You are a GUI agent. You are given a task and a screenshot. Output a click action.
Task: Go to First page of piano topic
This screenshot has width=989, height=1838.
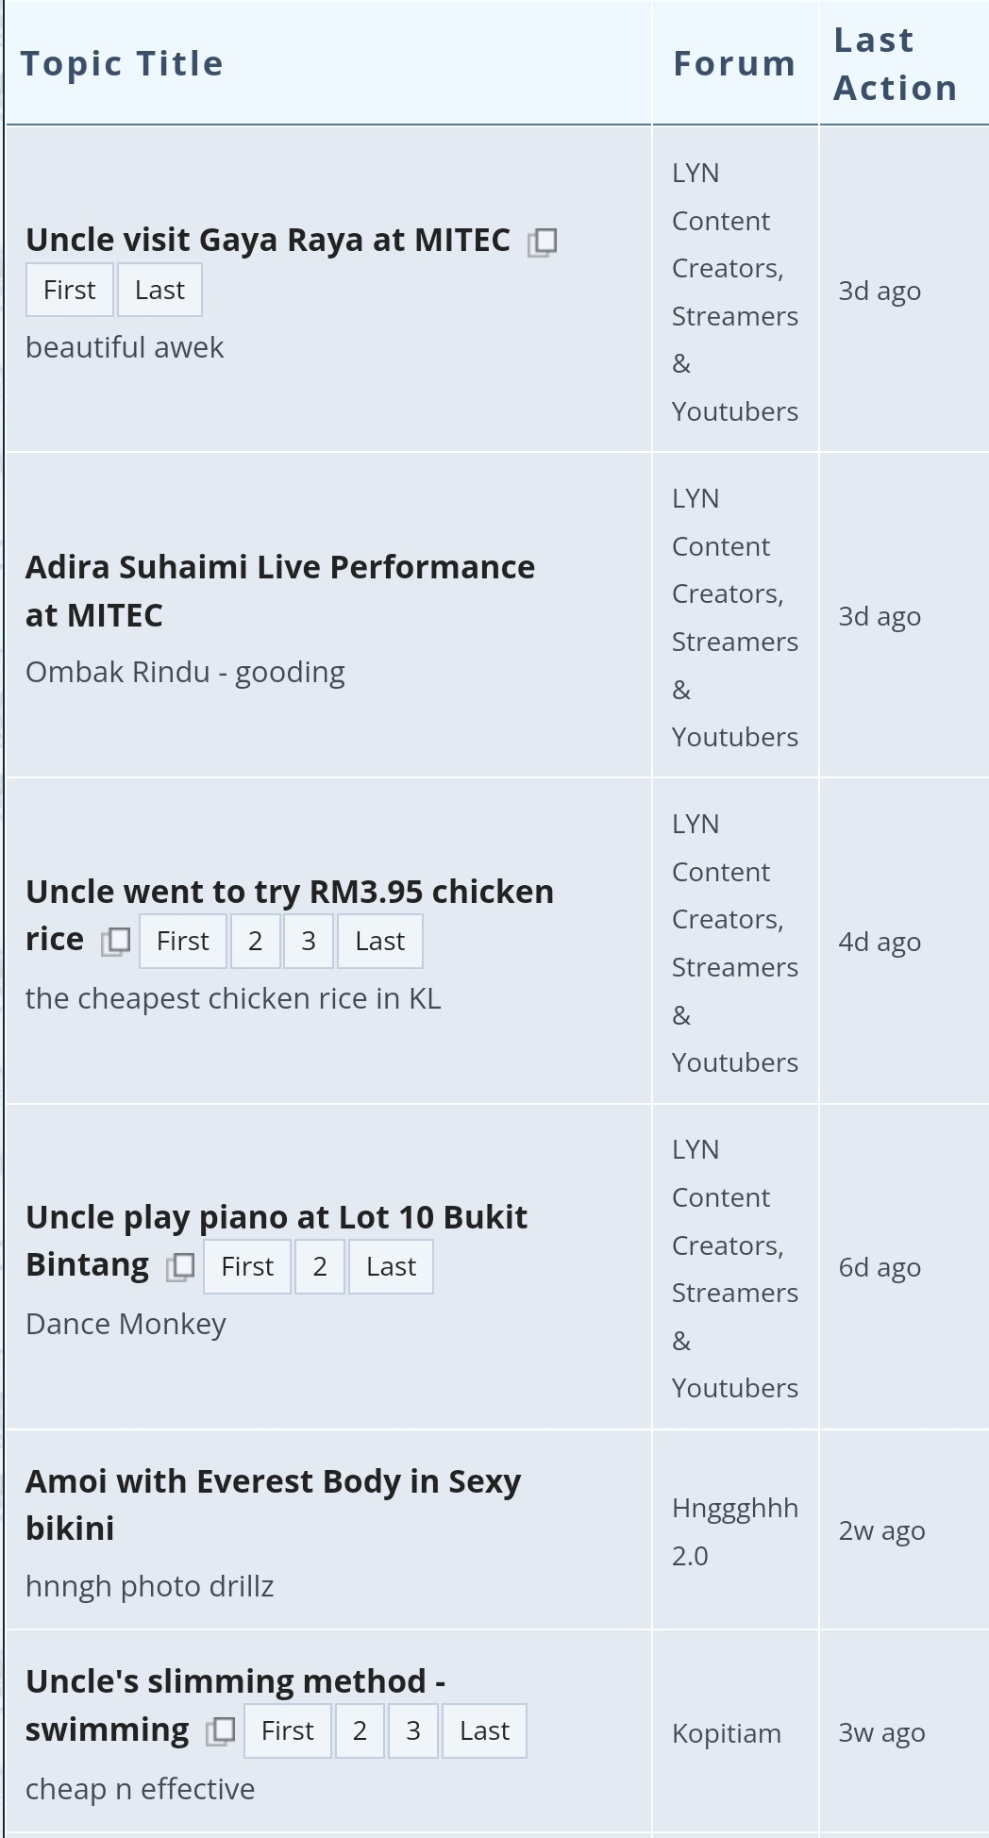(247, 1266)
